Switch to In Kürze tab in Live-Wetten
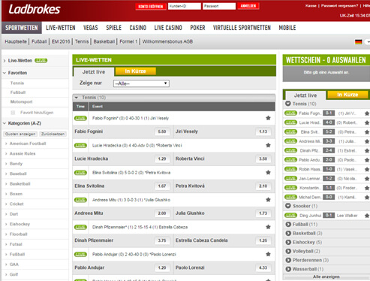This screenshot has height=281, width=370. click(x=135, y=71)
